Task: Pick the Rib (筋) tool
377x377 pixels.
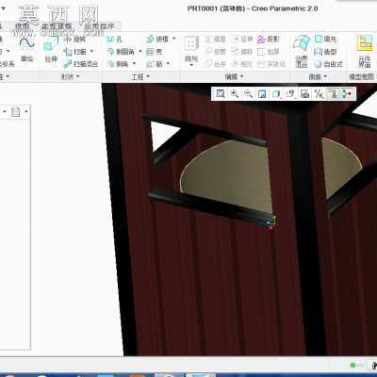Action: (x=155, y=64)
